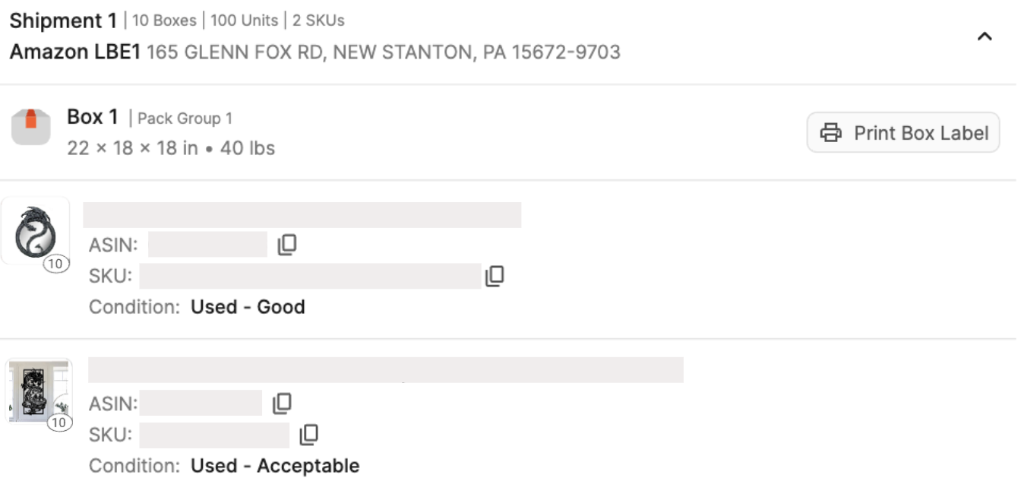Viewport: 1021px width, 497px height.
Task: Open the dragon door hanging product thumbnail
Action: click(39, 391)
